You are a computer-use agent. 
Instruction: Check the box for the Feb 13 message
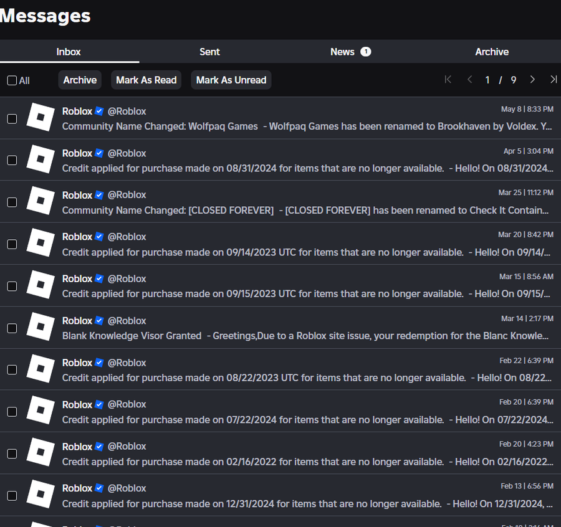12,495
